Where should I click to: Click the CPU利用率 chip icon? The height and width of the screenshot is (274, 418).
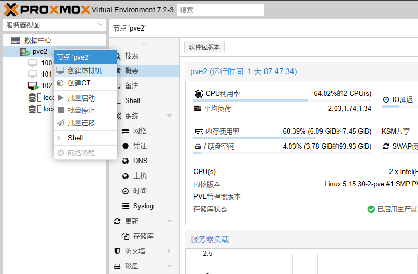tap(199, 93)
